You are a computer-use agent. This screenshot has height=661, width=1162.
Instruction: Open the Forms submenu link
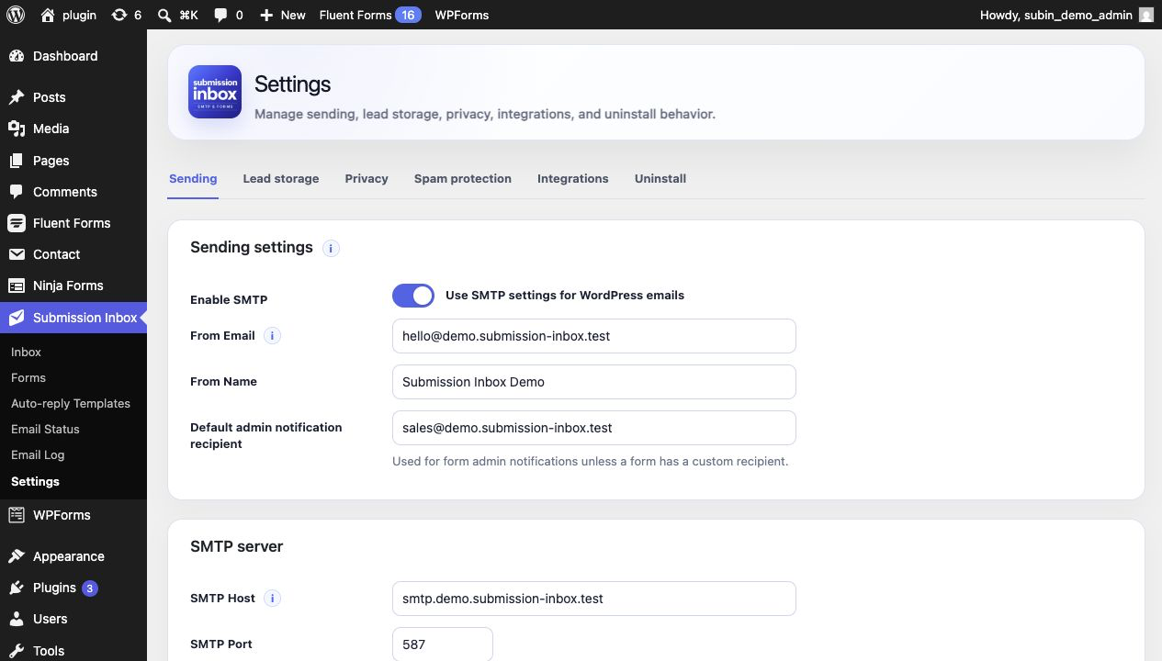coord(28,378)
